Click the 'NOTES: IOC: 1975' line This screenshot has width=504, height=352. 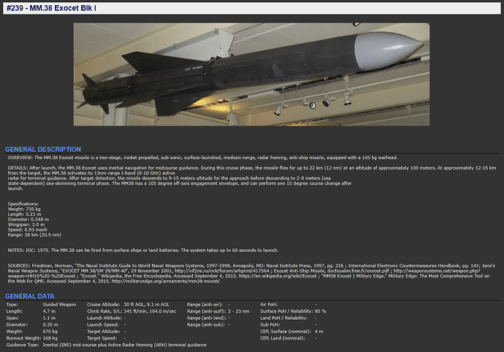pyautogui.click(x=143, y=250)
